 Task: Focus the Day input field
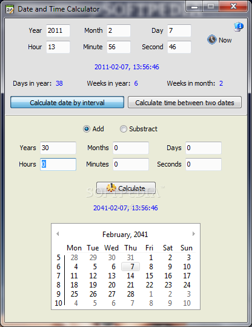click(x=179, y=30)
